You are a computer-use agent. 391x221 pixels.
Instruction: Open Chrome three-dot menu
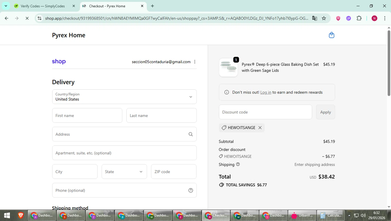pos(385,18)
